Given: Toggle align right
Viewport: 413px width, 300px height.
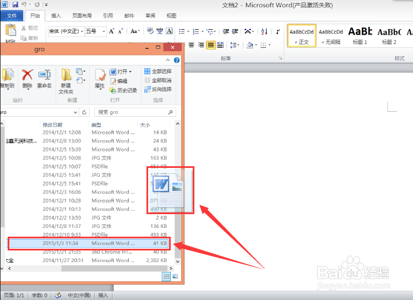Looking at the screenshot, I should click(201, 45).
